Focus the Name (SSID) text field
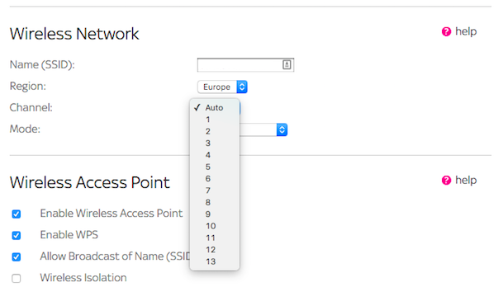Viewport: 503px width, 301px height. coord(245,64)
